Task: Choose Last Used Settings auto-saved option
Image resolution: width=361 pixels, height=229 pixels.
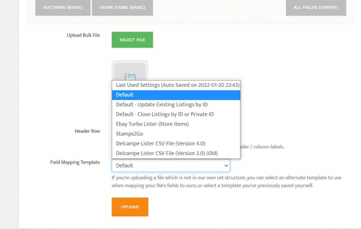Action: [177, 85]
